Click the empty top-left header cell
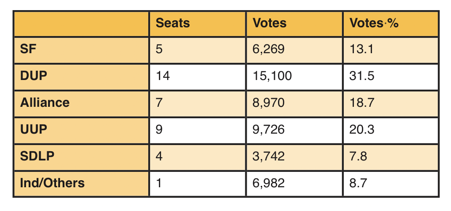The height and width of the screenshot is (211, 451). (x=82, y=23)
